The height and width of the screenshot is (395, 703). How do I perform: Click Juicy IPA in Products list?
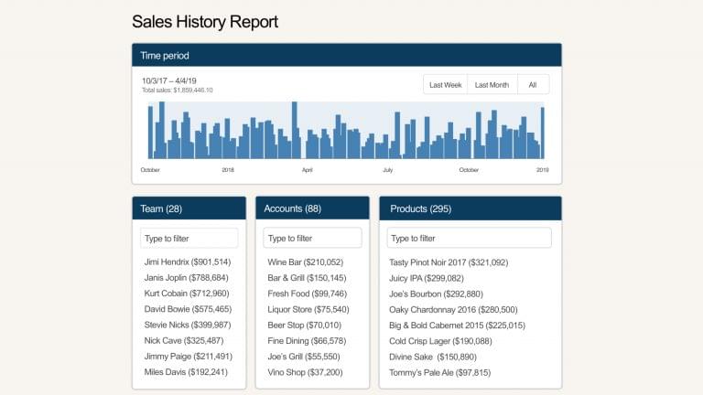[427, 278]
